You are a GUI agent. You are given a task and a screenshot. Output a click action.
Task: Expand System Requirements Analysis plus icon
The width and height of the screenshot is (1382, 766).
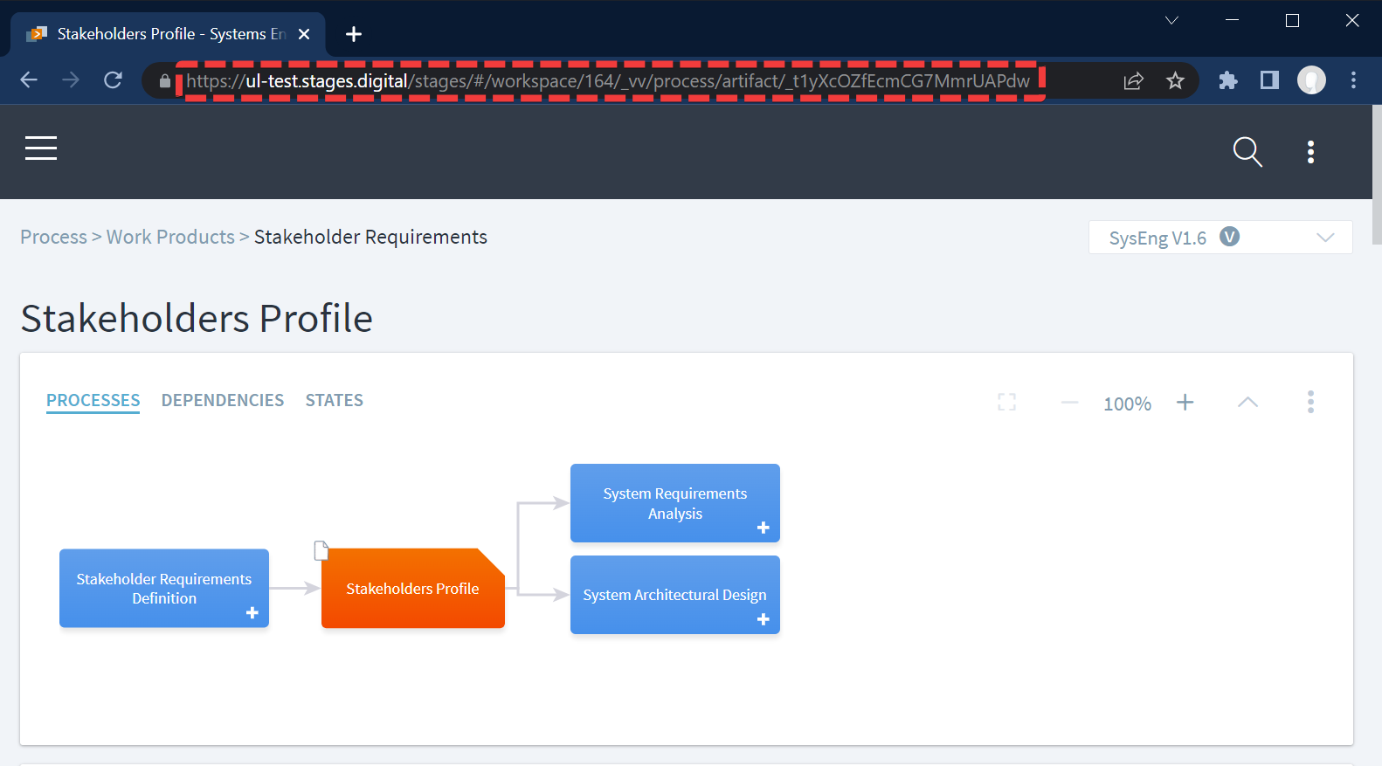tap(763, 528)
